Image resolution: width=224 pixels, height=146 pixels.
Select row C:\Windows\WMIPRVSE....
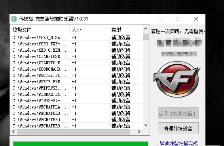[76, 88]
